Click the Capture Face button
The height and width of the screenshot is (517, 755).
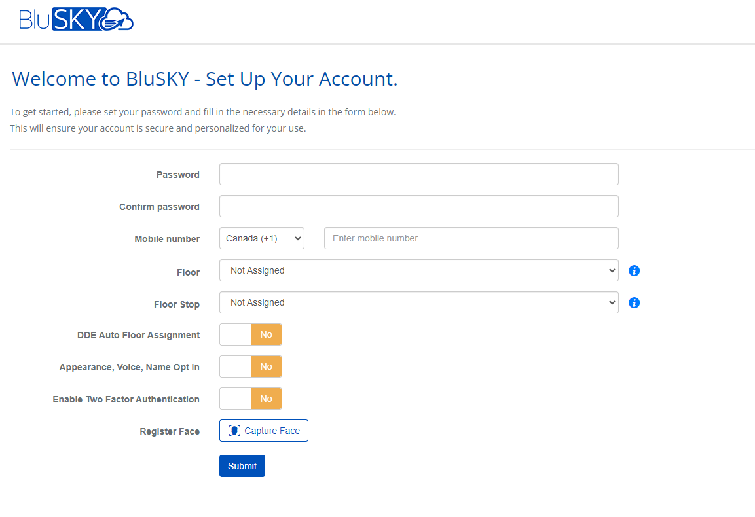click(263, 431)
